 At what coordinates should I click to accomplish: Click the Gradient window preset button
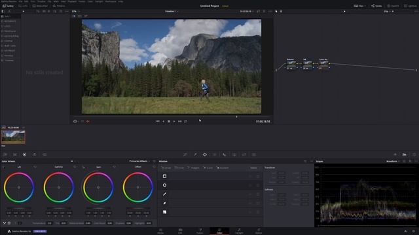(x=223, y=168)
